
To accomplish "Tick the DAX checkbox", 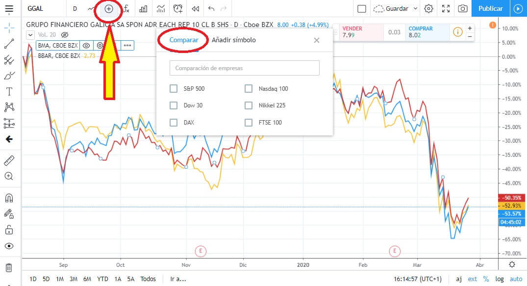I will tap(174, 123).
